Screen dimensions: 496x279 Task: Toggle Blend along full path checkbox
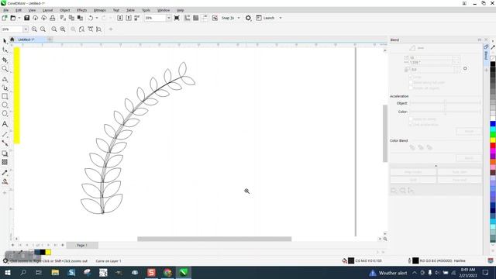click(x=411, y=83)
